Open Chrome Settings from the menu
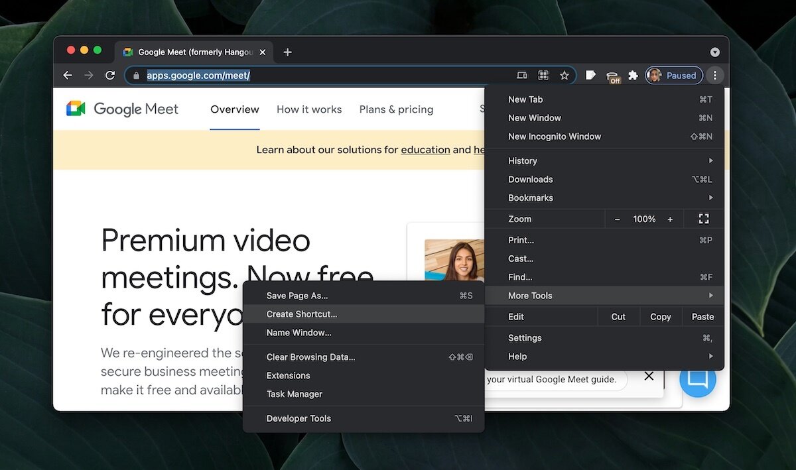This screenshot has width=796, height=470. 525,337
